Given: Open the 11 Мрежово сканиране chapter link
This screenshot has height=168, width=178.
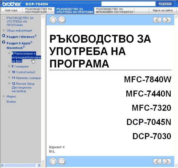Looking at the screenshot, I should pos(26,78).
